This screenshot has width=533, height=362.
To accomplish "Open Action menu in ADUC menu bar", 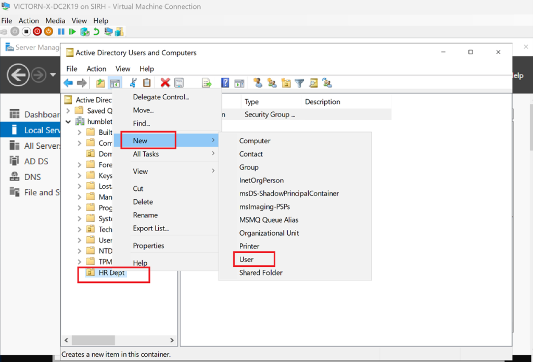I will [x=96, y=69].
